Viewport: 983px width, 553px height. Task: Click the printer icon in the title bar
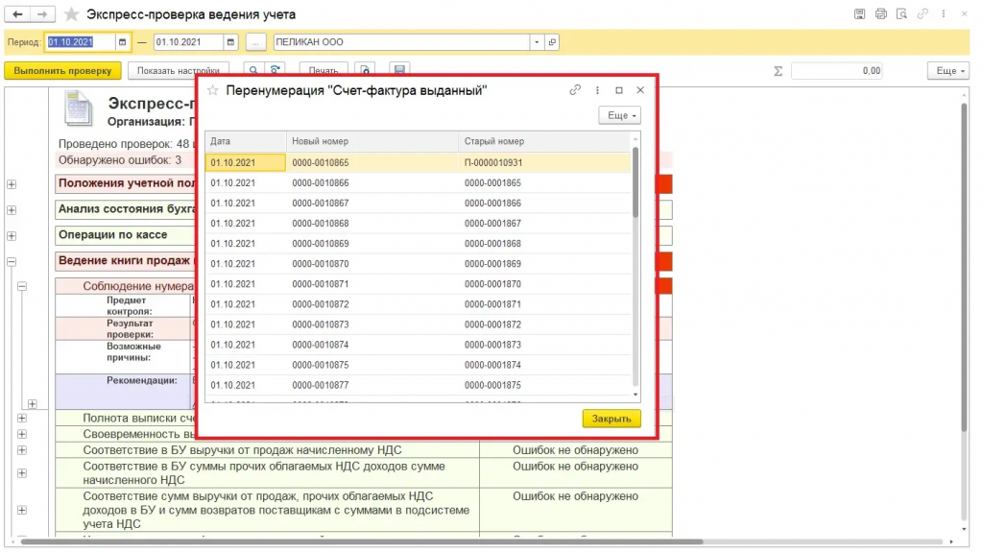coord(881,13)
